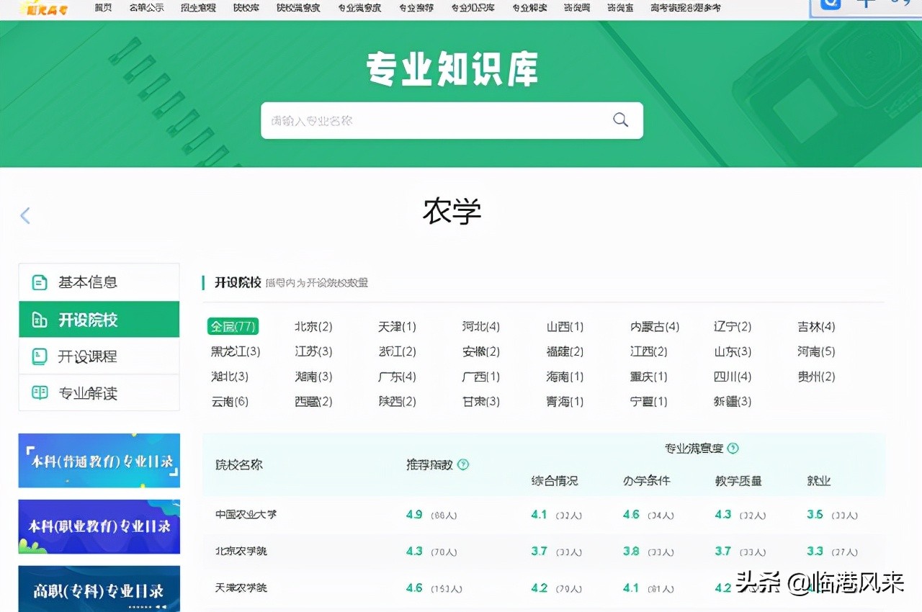Open the 推荐指数 help tooltip icon

coord(463,464)
